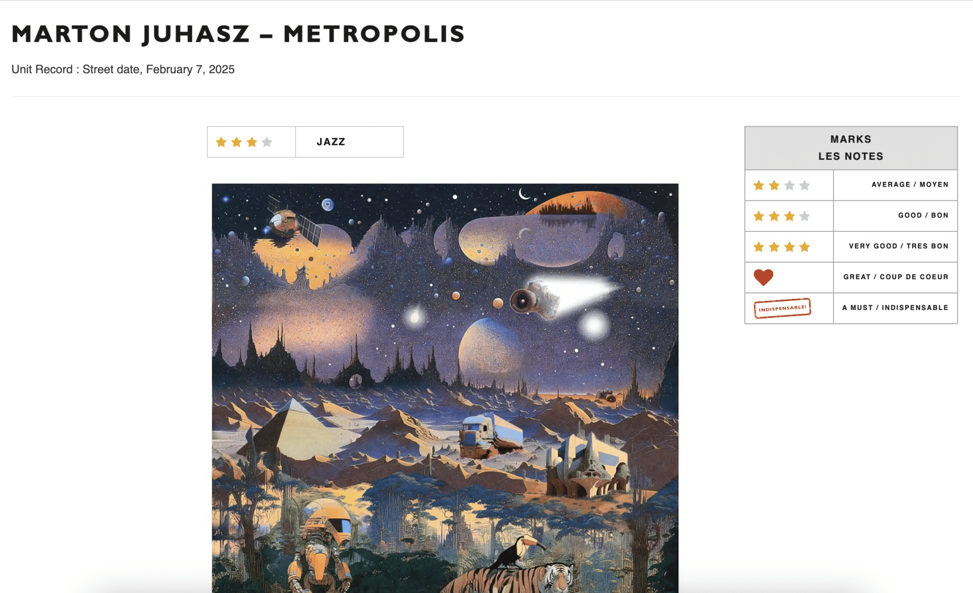Select the AVERAGE / MOYEN label

tap(910, 184)
